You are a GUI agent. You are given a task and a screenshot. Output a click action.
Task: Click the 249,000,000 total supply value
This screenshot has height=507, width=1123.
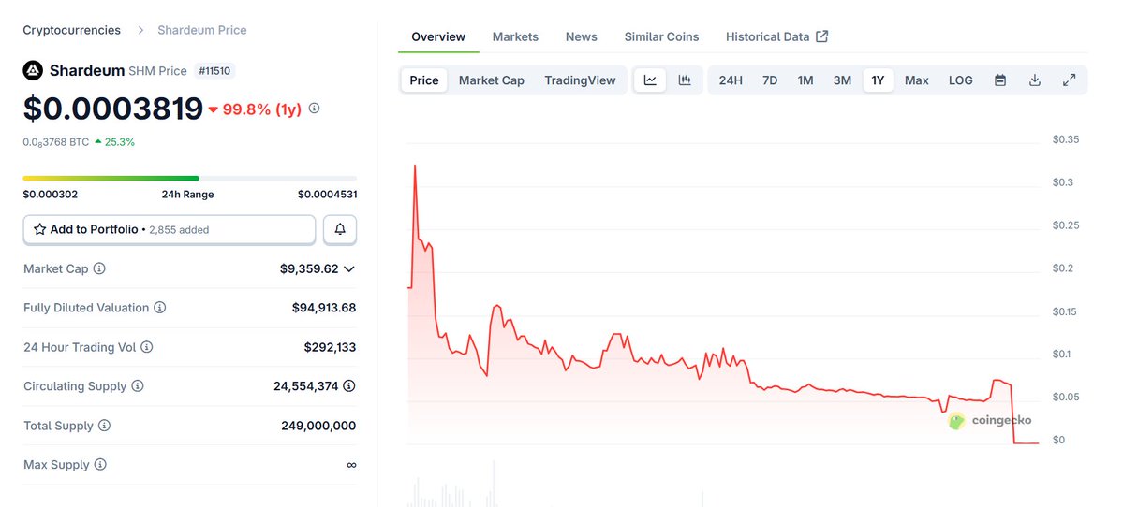318,426
